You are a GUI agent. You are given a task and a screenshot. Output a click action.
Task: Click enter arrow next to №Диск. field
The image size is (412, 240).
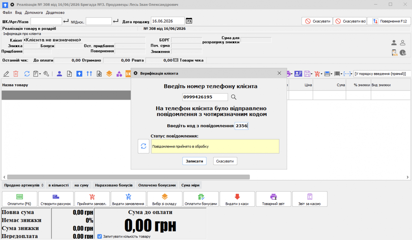(116, 21)
